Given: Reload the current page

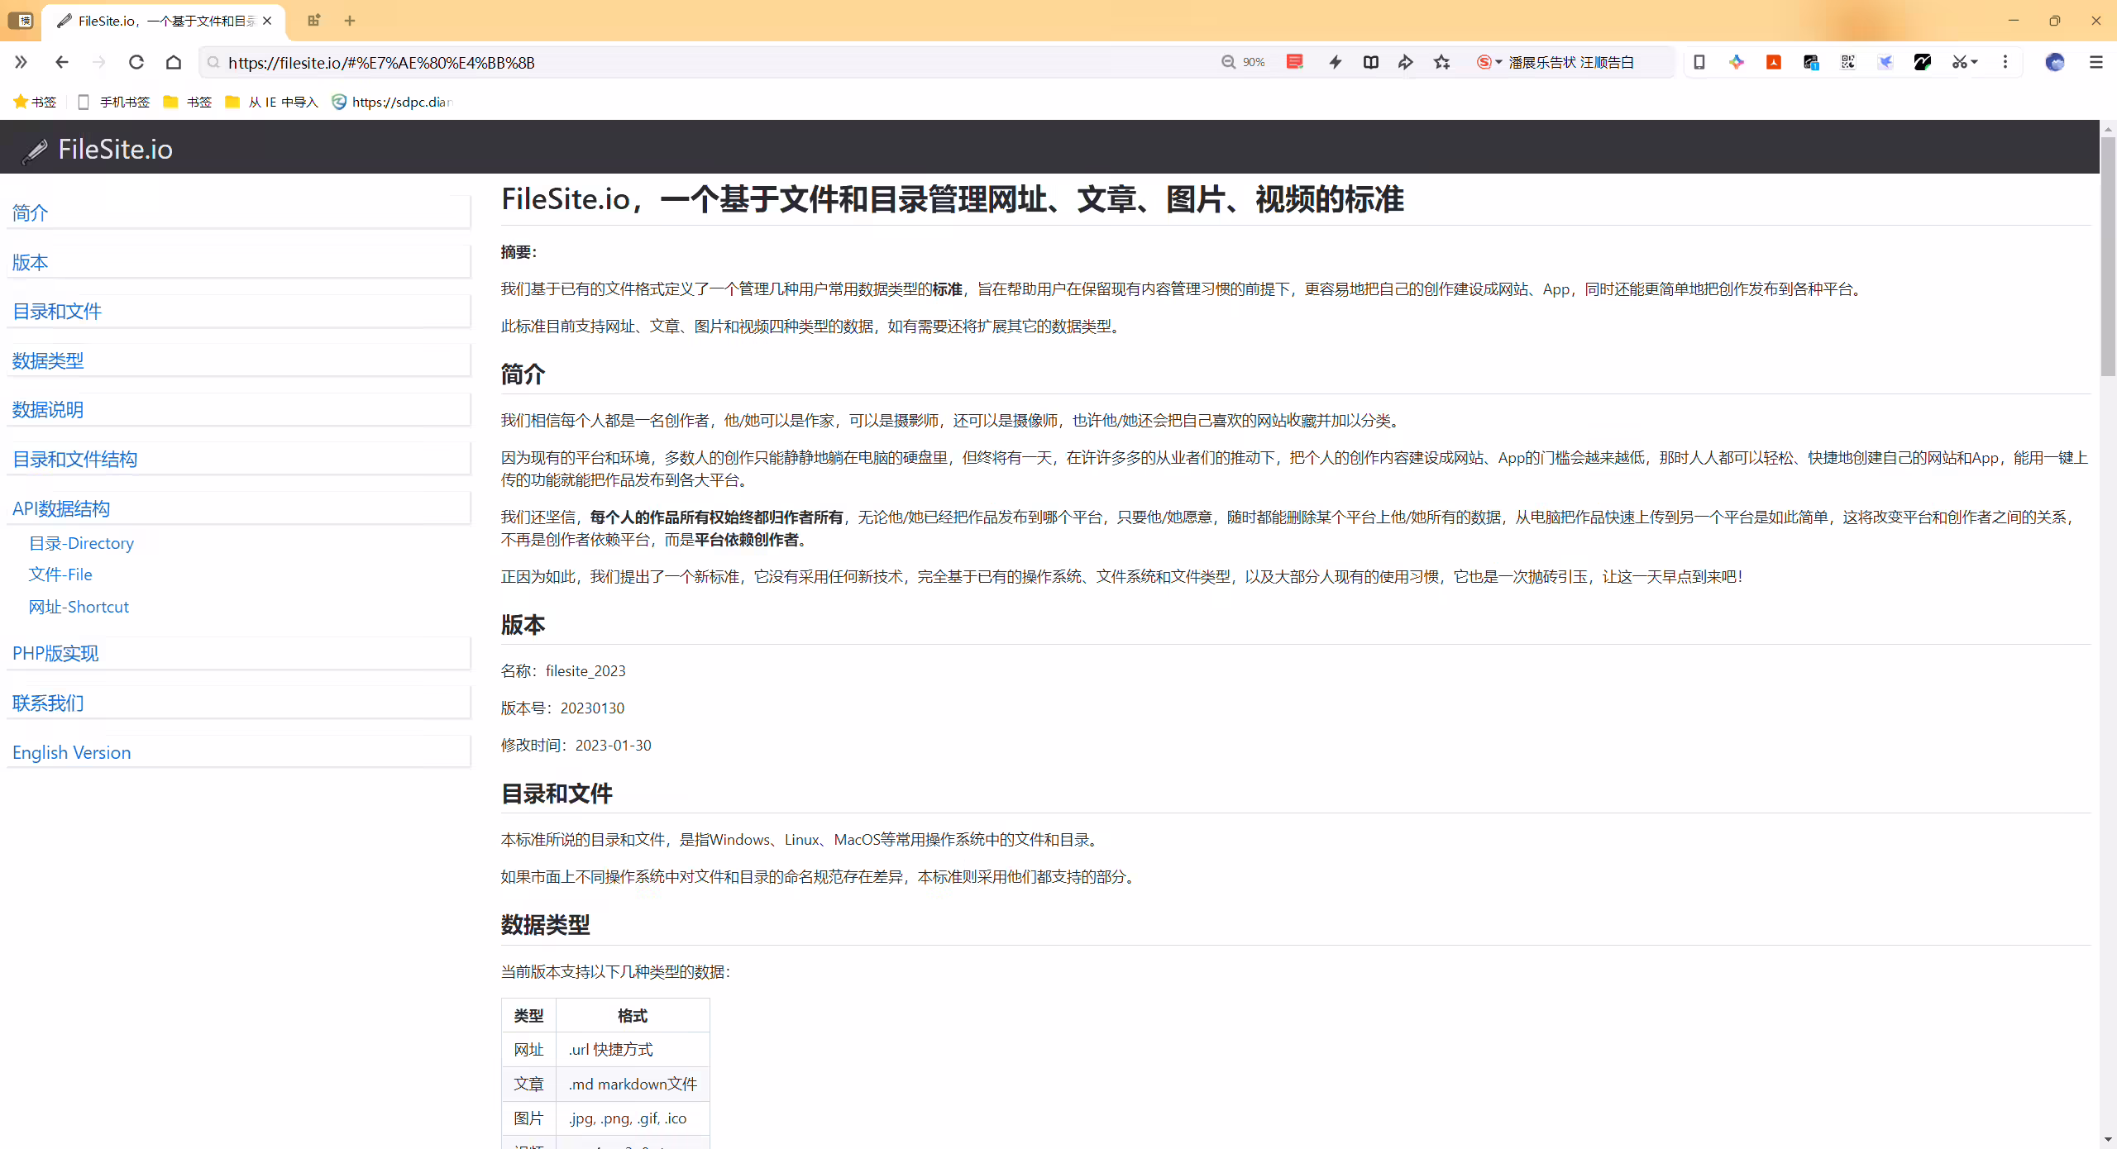Looking at the screenshot, I should (x=136, y=62).
